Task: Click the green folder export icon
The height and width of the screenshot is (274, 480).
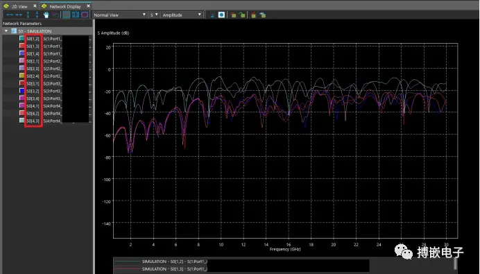Action: click(242, 15)
